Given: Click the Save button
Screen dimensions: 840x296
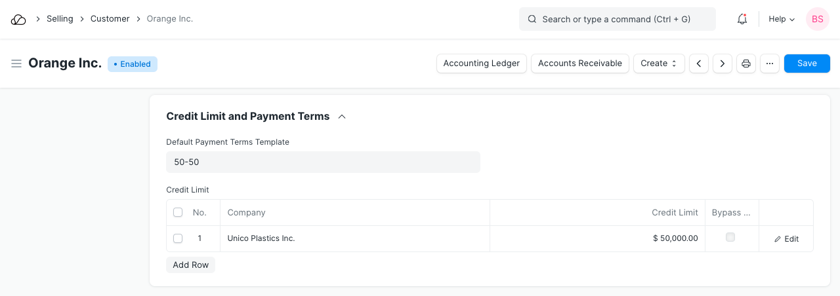Looking at the screenshot, I should [807, 64].
